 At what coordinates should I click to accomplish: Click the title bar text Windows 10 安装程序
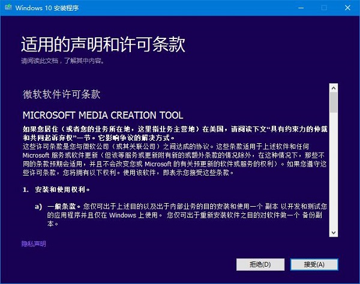click(41, 8)
